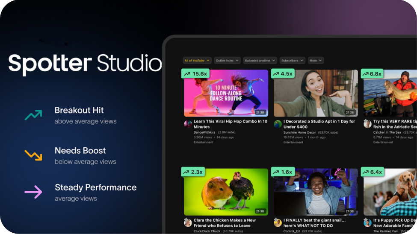
Task: Click the Breakout Hit heading
Action: point(79,110)
